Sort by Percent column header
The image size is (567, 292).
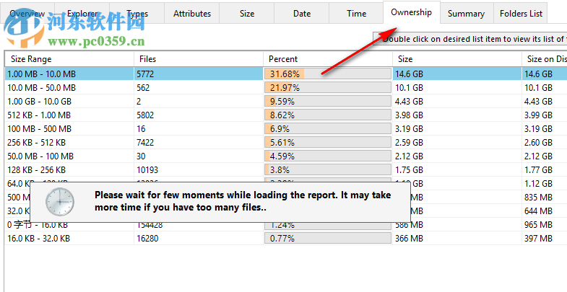pos(328,59)
